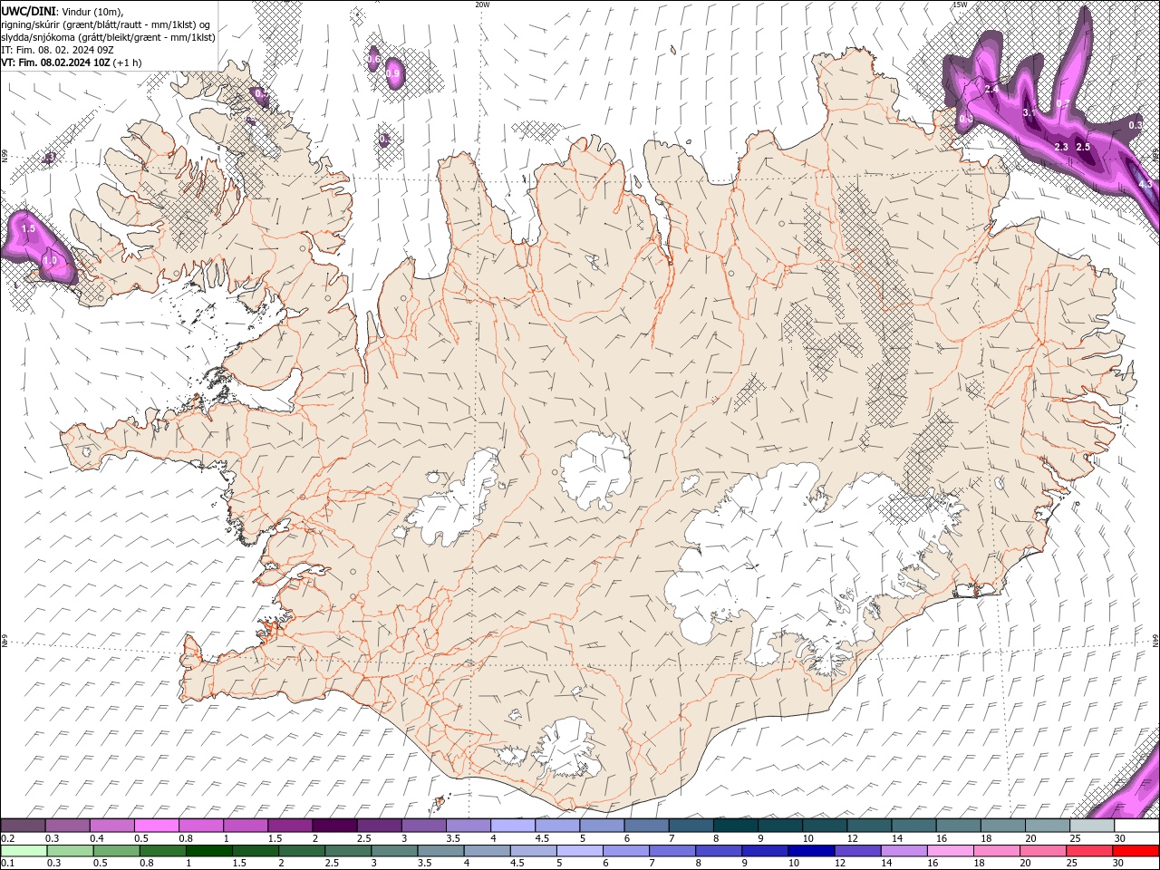Click the 2.3 snowfall value in the northeast
Viewport: 1160px width, 870px height.
[x=1061, y=147]
